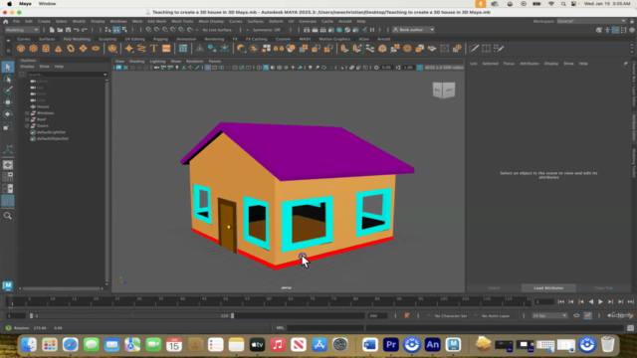This screenshot has height=358, width=637.
Task: Click the Extrude shelf icon
Action: tap(344, 49)
